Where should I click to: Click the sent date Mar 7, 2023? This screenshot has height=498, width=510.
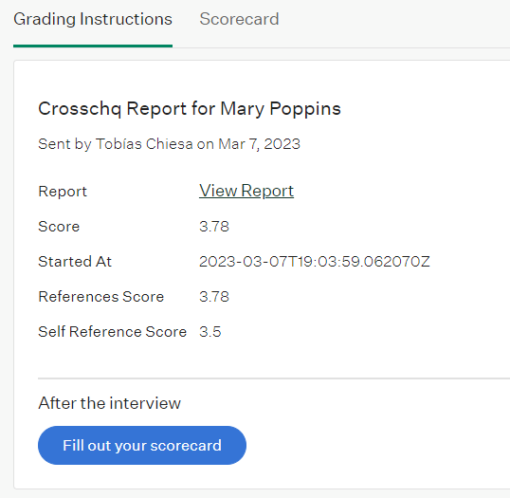click(259, 144)
